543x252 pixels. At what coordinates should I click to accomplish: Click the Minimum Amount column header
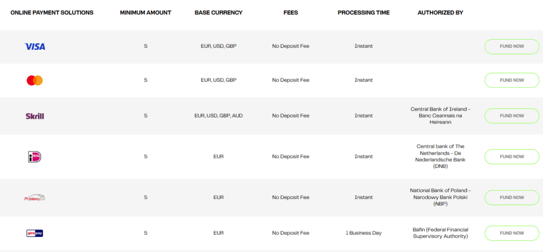[x=145, y=13]
